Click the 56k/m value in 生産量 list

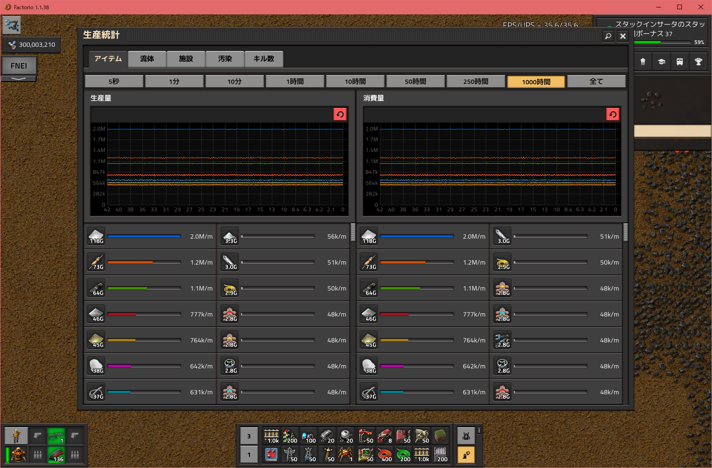point(337,236)
